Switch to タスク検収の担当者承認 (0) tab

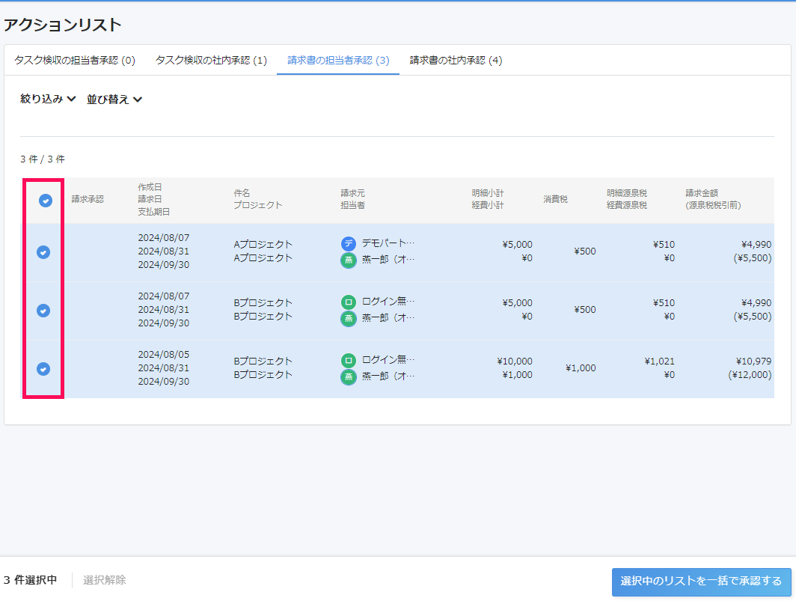[75, 61]
